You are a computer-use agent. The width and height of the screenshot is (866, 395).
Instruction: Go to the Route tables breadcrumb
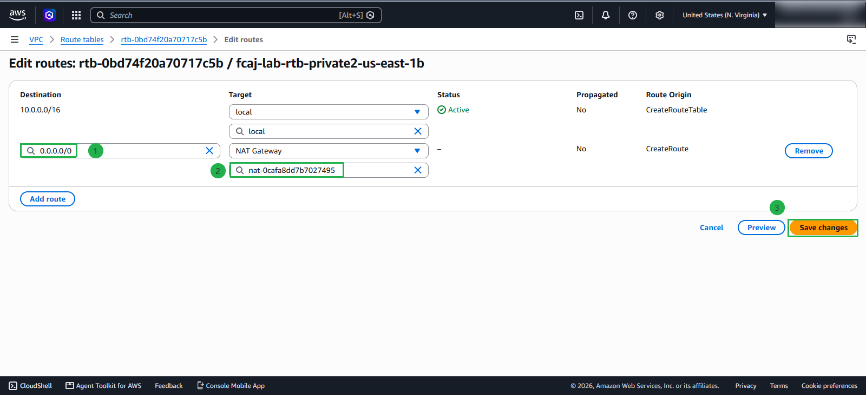(82, 39)
